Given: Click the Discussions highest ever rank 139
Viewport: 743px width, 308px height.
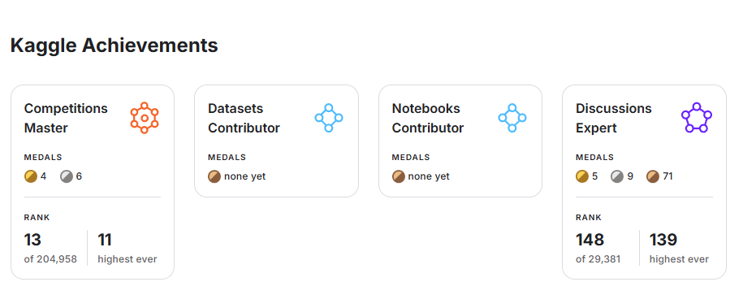Looking at the screenshot, I should click(663, 240).
